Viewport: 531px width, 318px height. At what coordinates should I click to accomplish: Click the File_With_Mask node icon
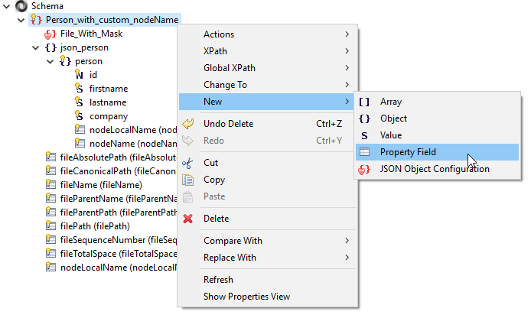pyautogui.click(x=50, y=34)
